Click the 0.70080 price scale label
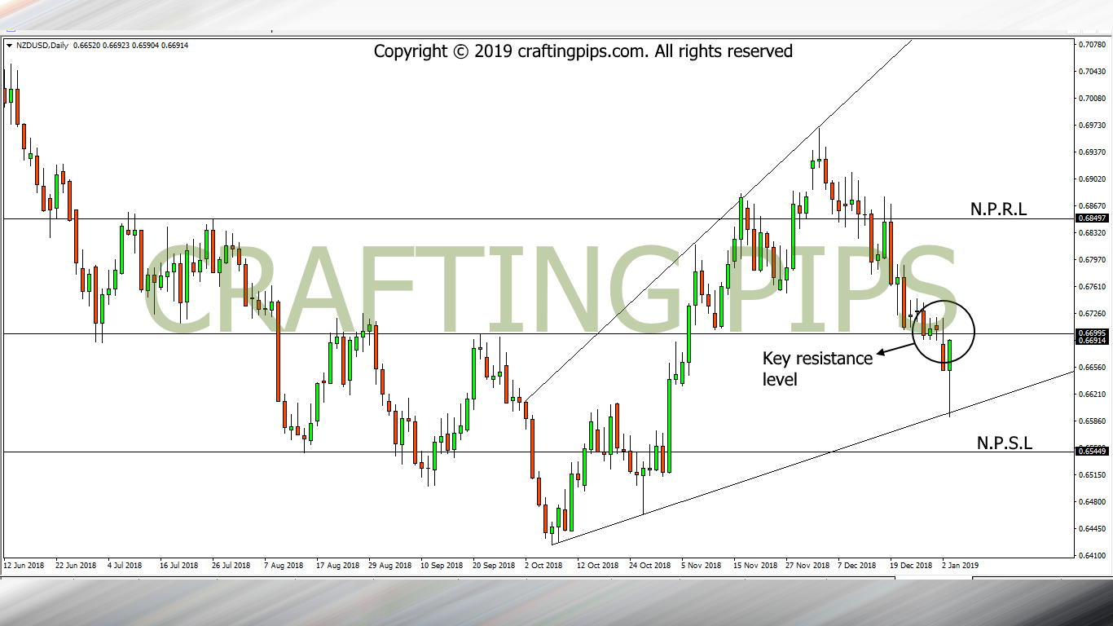The width and height of the screenshot is (1113, 626). pyautogui.click(x=1091, y=98)
